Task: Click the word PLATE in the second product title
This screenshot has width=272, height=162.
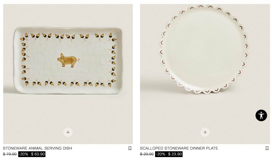Action: point(212,148)
